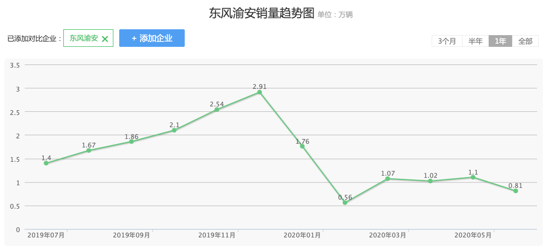Click the 1.76 data point
The height and width of the screenshot is (247, 544).
click(302, 146)
